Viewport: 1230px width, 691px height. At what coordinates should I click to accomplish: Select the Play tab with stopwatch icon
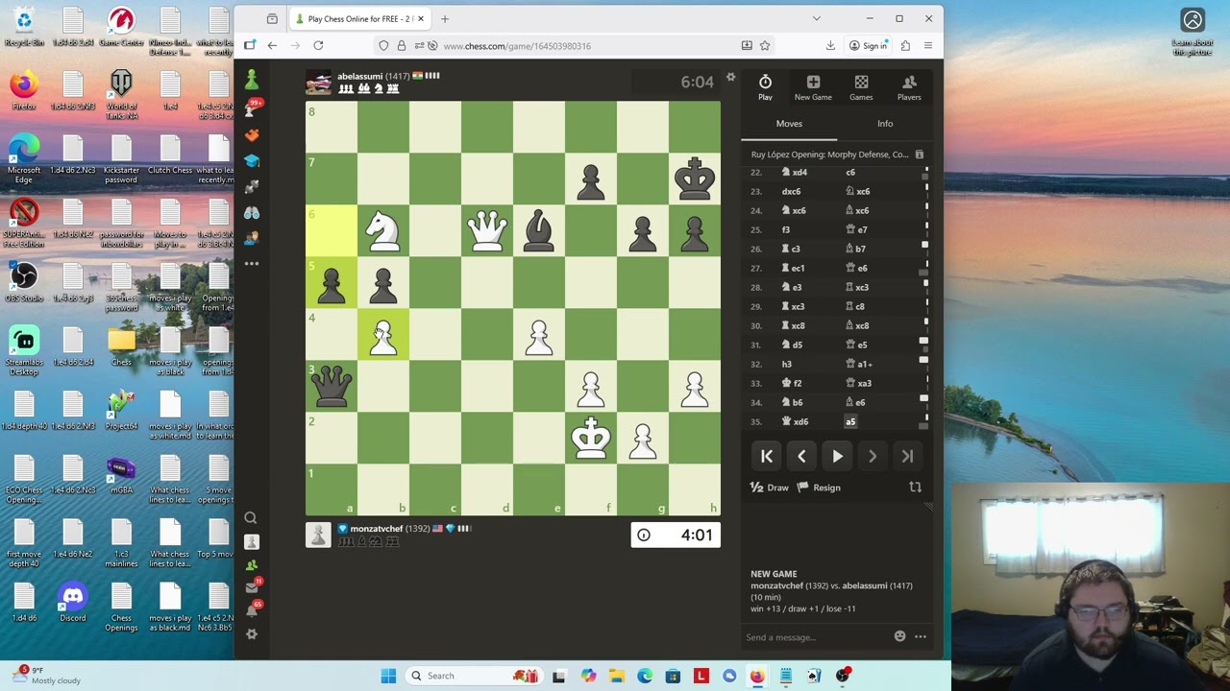point(765,86)
